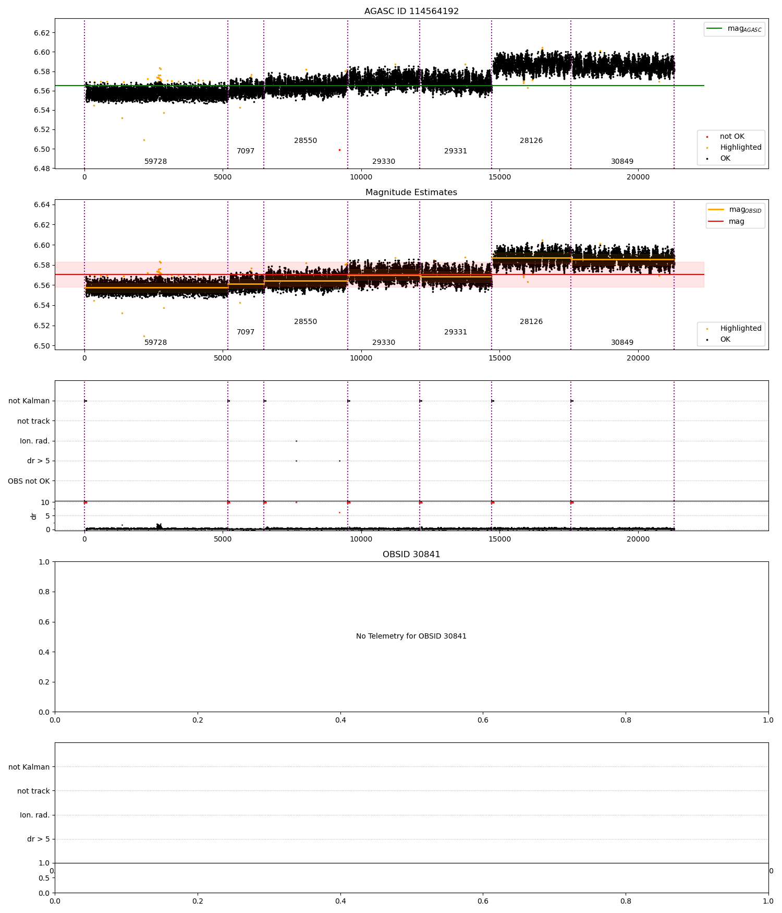The image size is (782, 913).
Task: Click OBSID label 28126 in the top plot
Action: coord(531,141)
